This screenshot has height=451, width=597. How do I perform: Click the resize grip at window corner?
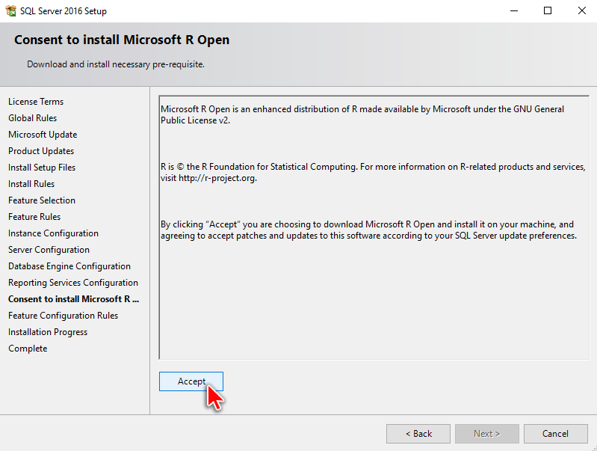[593, 447]
